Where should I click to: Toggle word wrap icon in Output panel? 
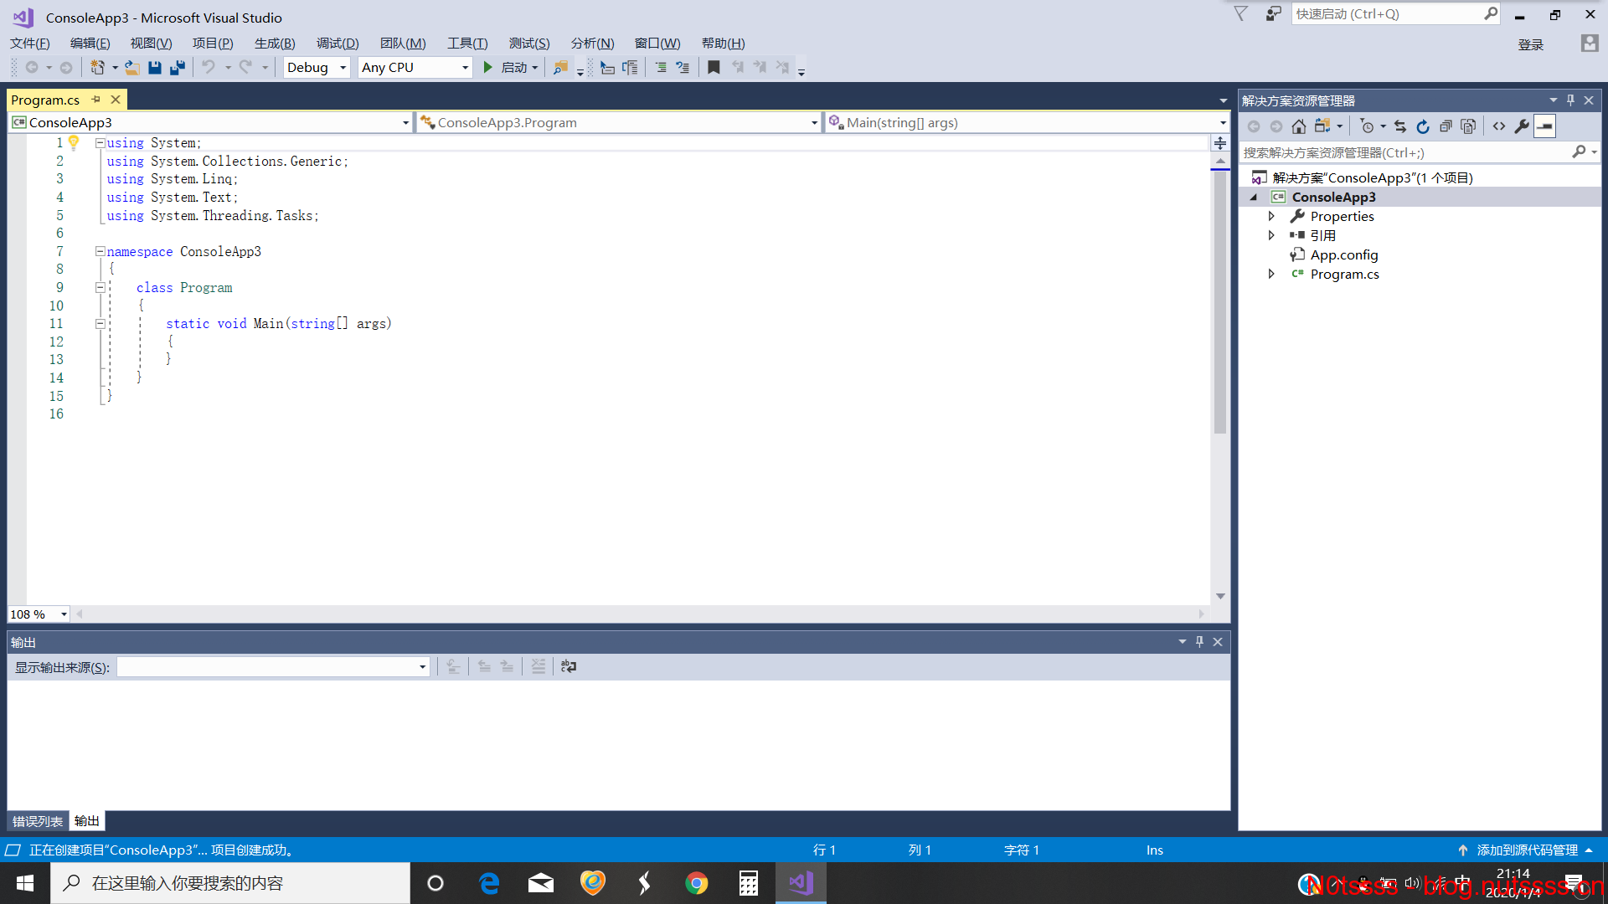pyautogui.click(x=569, y=666)
